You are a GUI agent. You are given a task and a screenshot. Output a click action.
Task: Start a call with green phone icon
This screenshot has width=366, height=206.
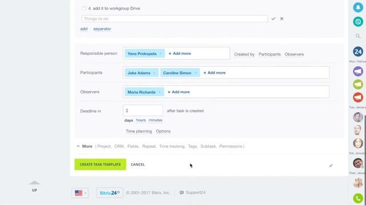[358, 199]
